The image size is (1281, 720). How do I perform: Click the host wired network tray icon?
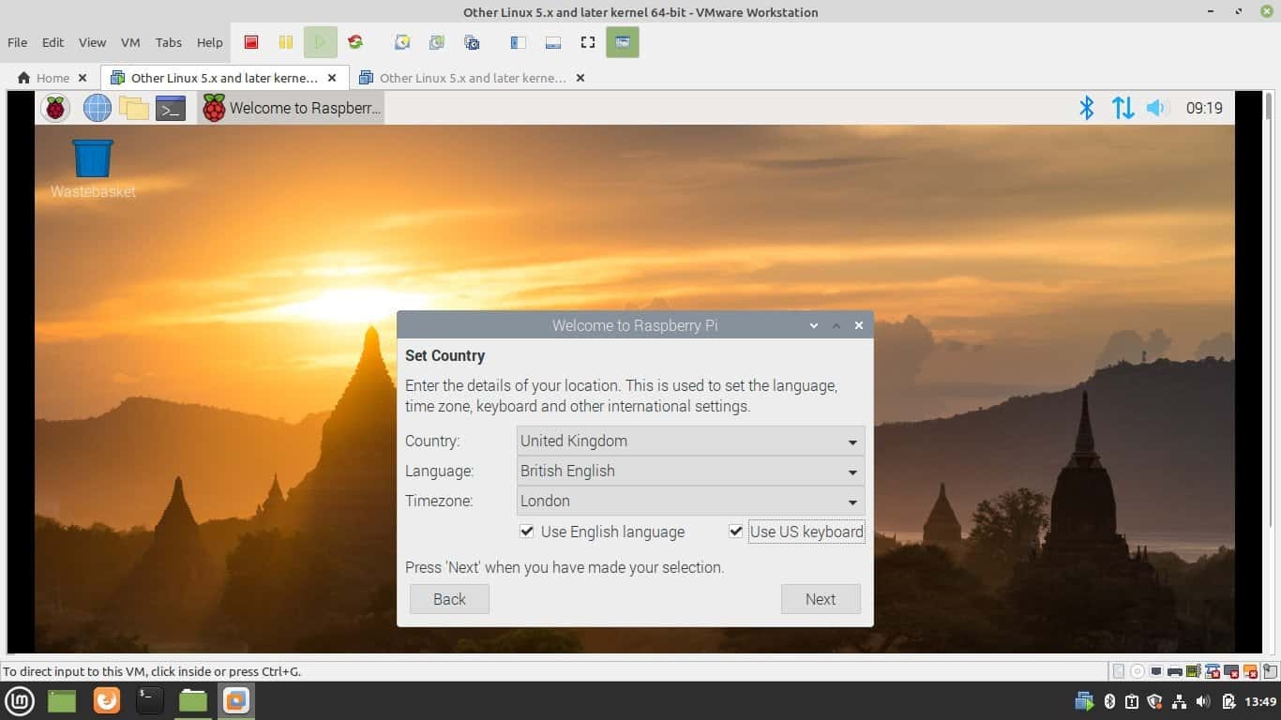1179,701
